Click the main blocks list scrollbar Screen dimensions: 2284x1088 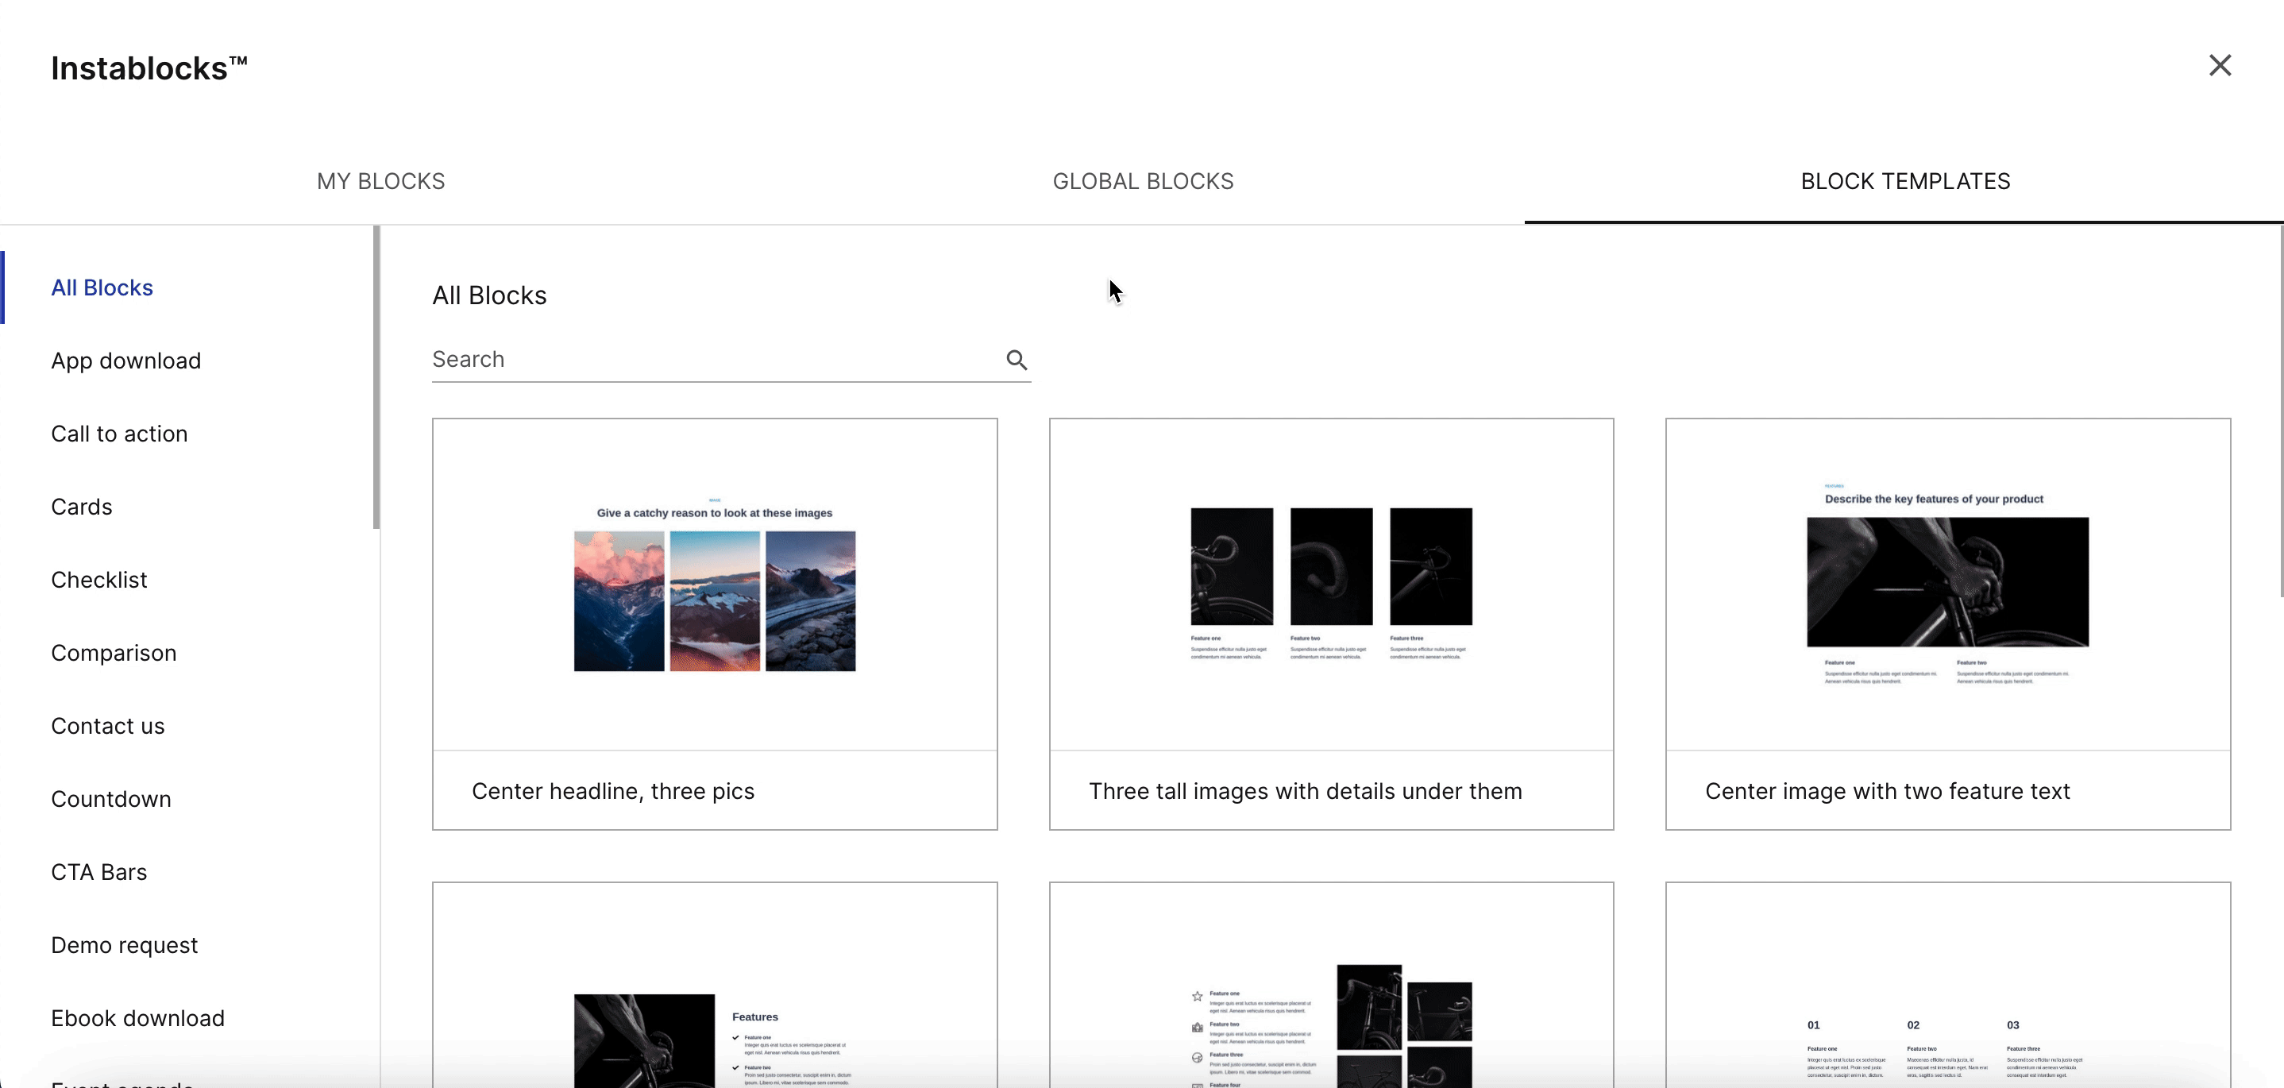pos(2281,411)
